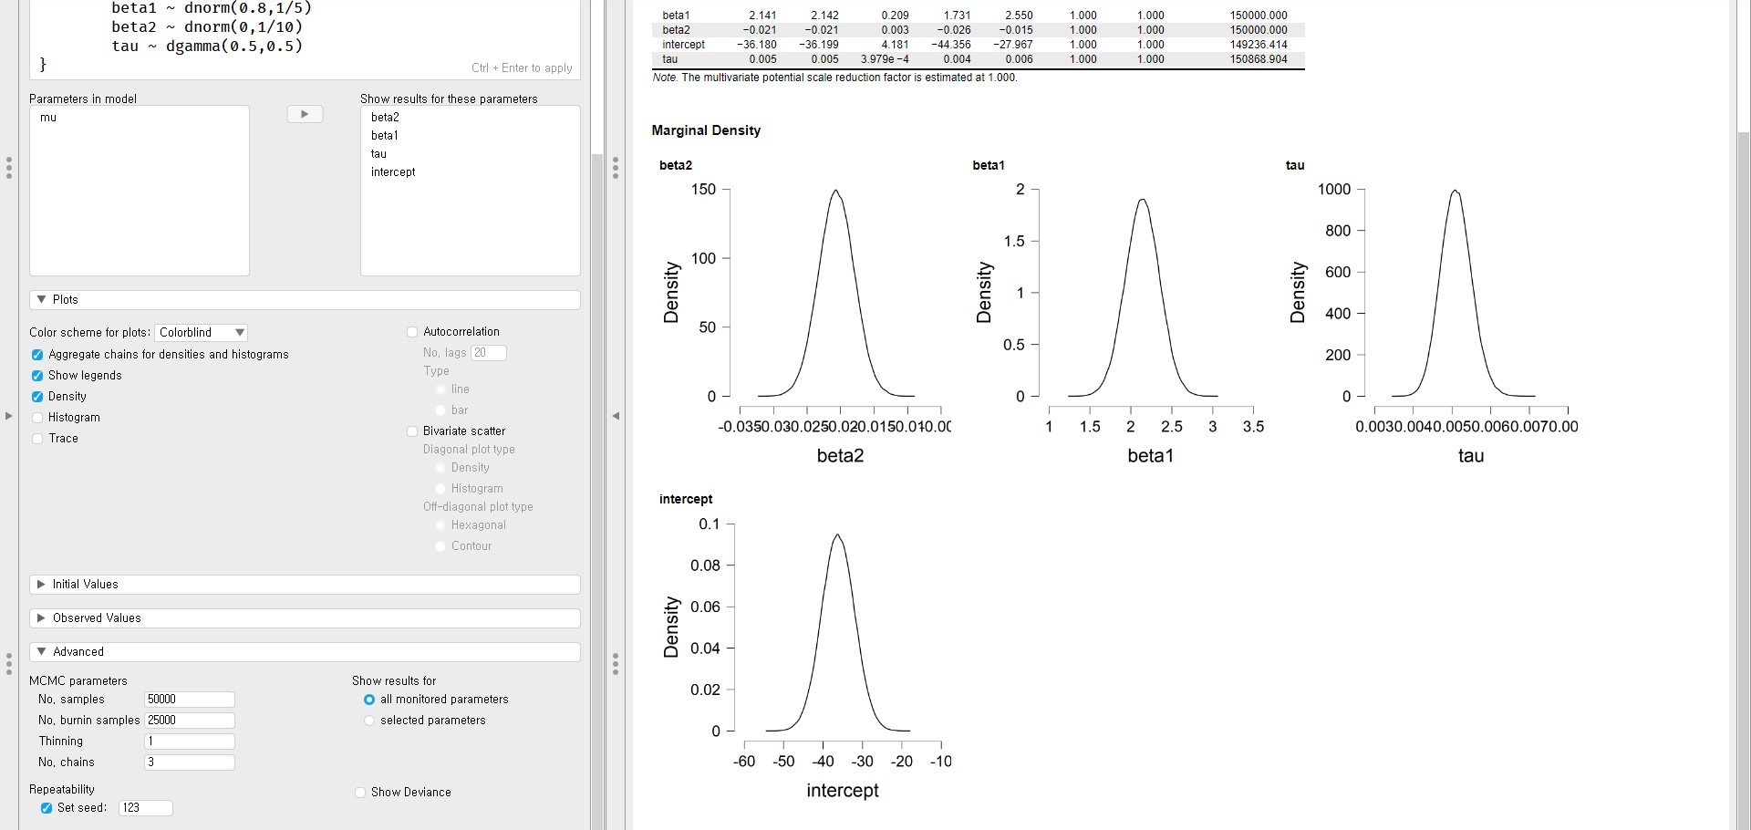The image size is (1751, 830).
Task: Turn on Autocorrelation plots
Action: coord(412,332)
